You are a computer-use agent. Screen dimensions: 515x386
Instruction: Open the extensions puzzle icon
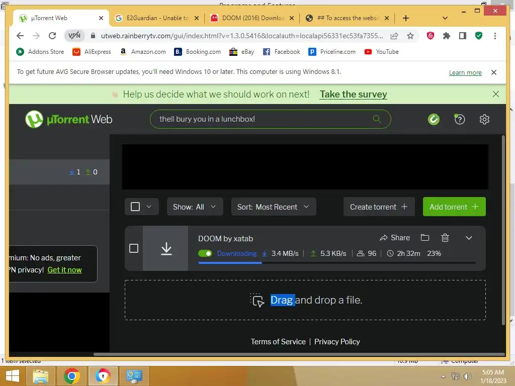[447, 36]
